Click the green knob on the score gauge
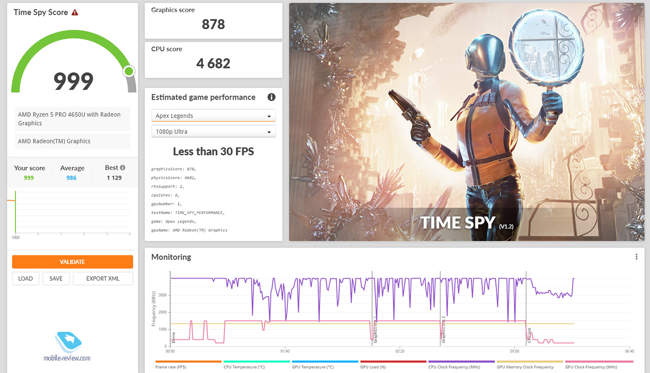Image resolution: width=650 pixels, height=373 pixels. click(129, 71)
